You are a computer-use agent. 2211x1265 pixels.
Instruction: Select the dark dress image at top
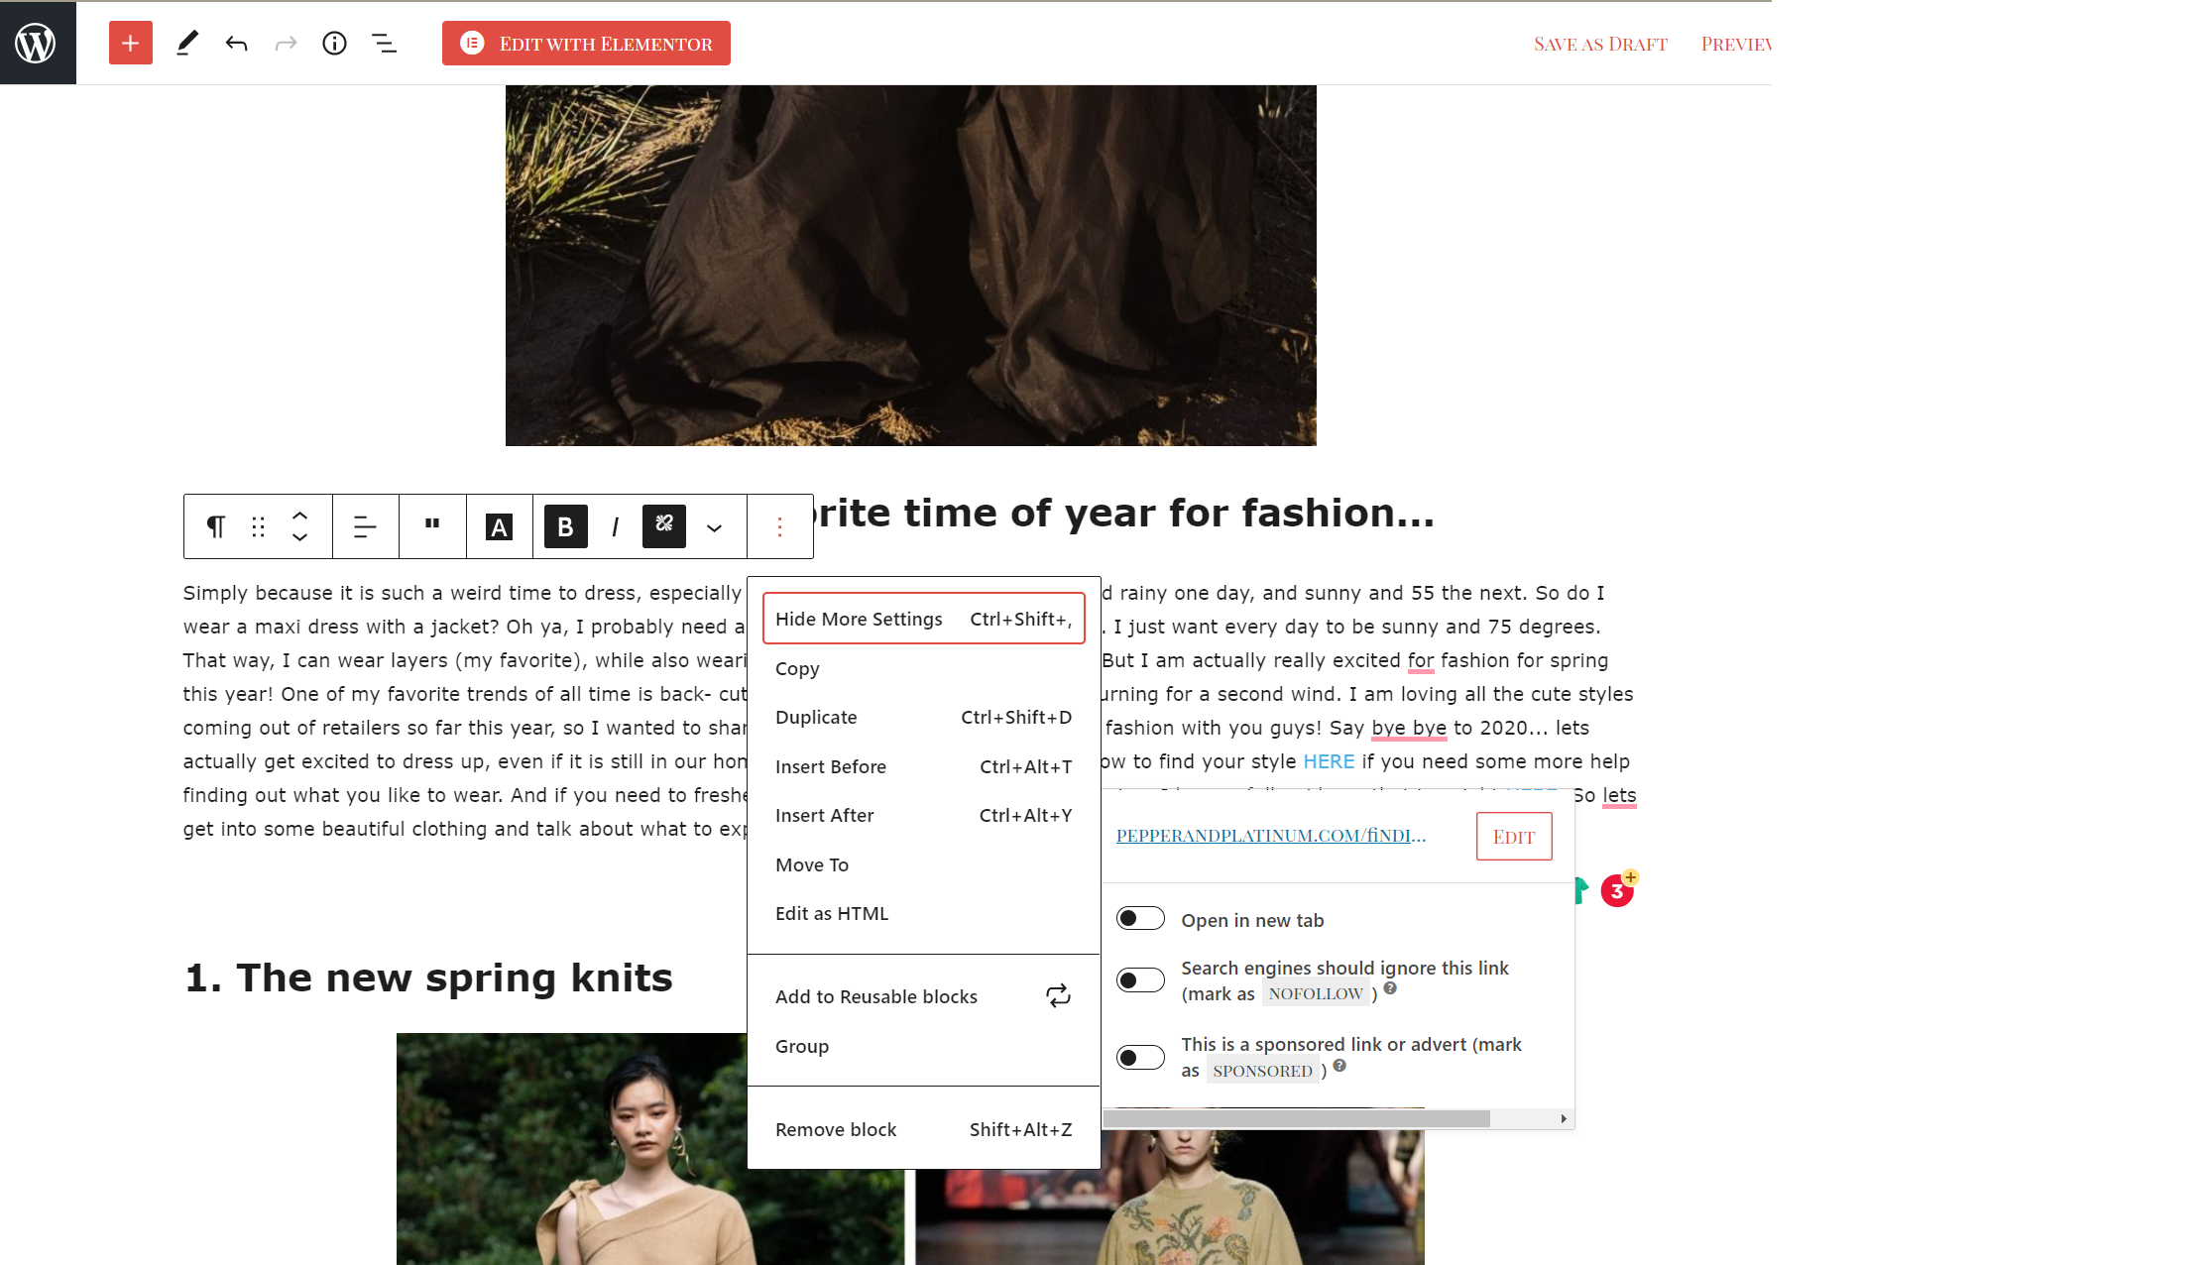[x=911, y=266]
